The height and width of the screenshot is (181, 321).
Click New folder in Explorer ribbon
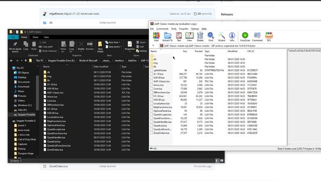(x=100, y=47)
